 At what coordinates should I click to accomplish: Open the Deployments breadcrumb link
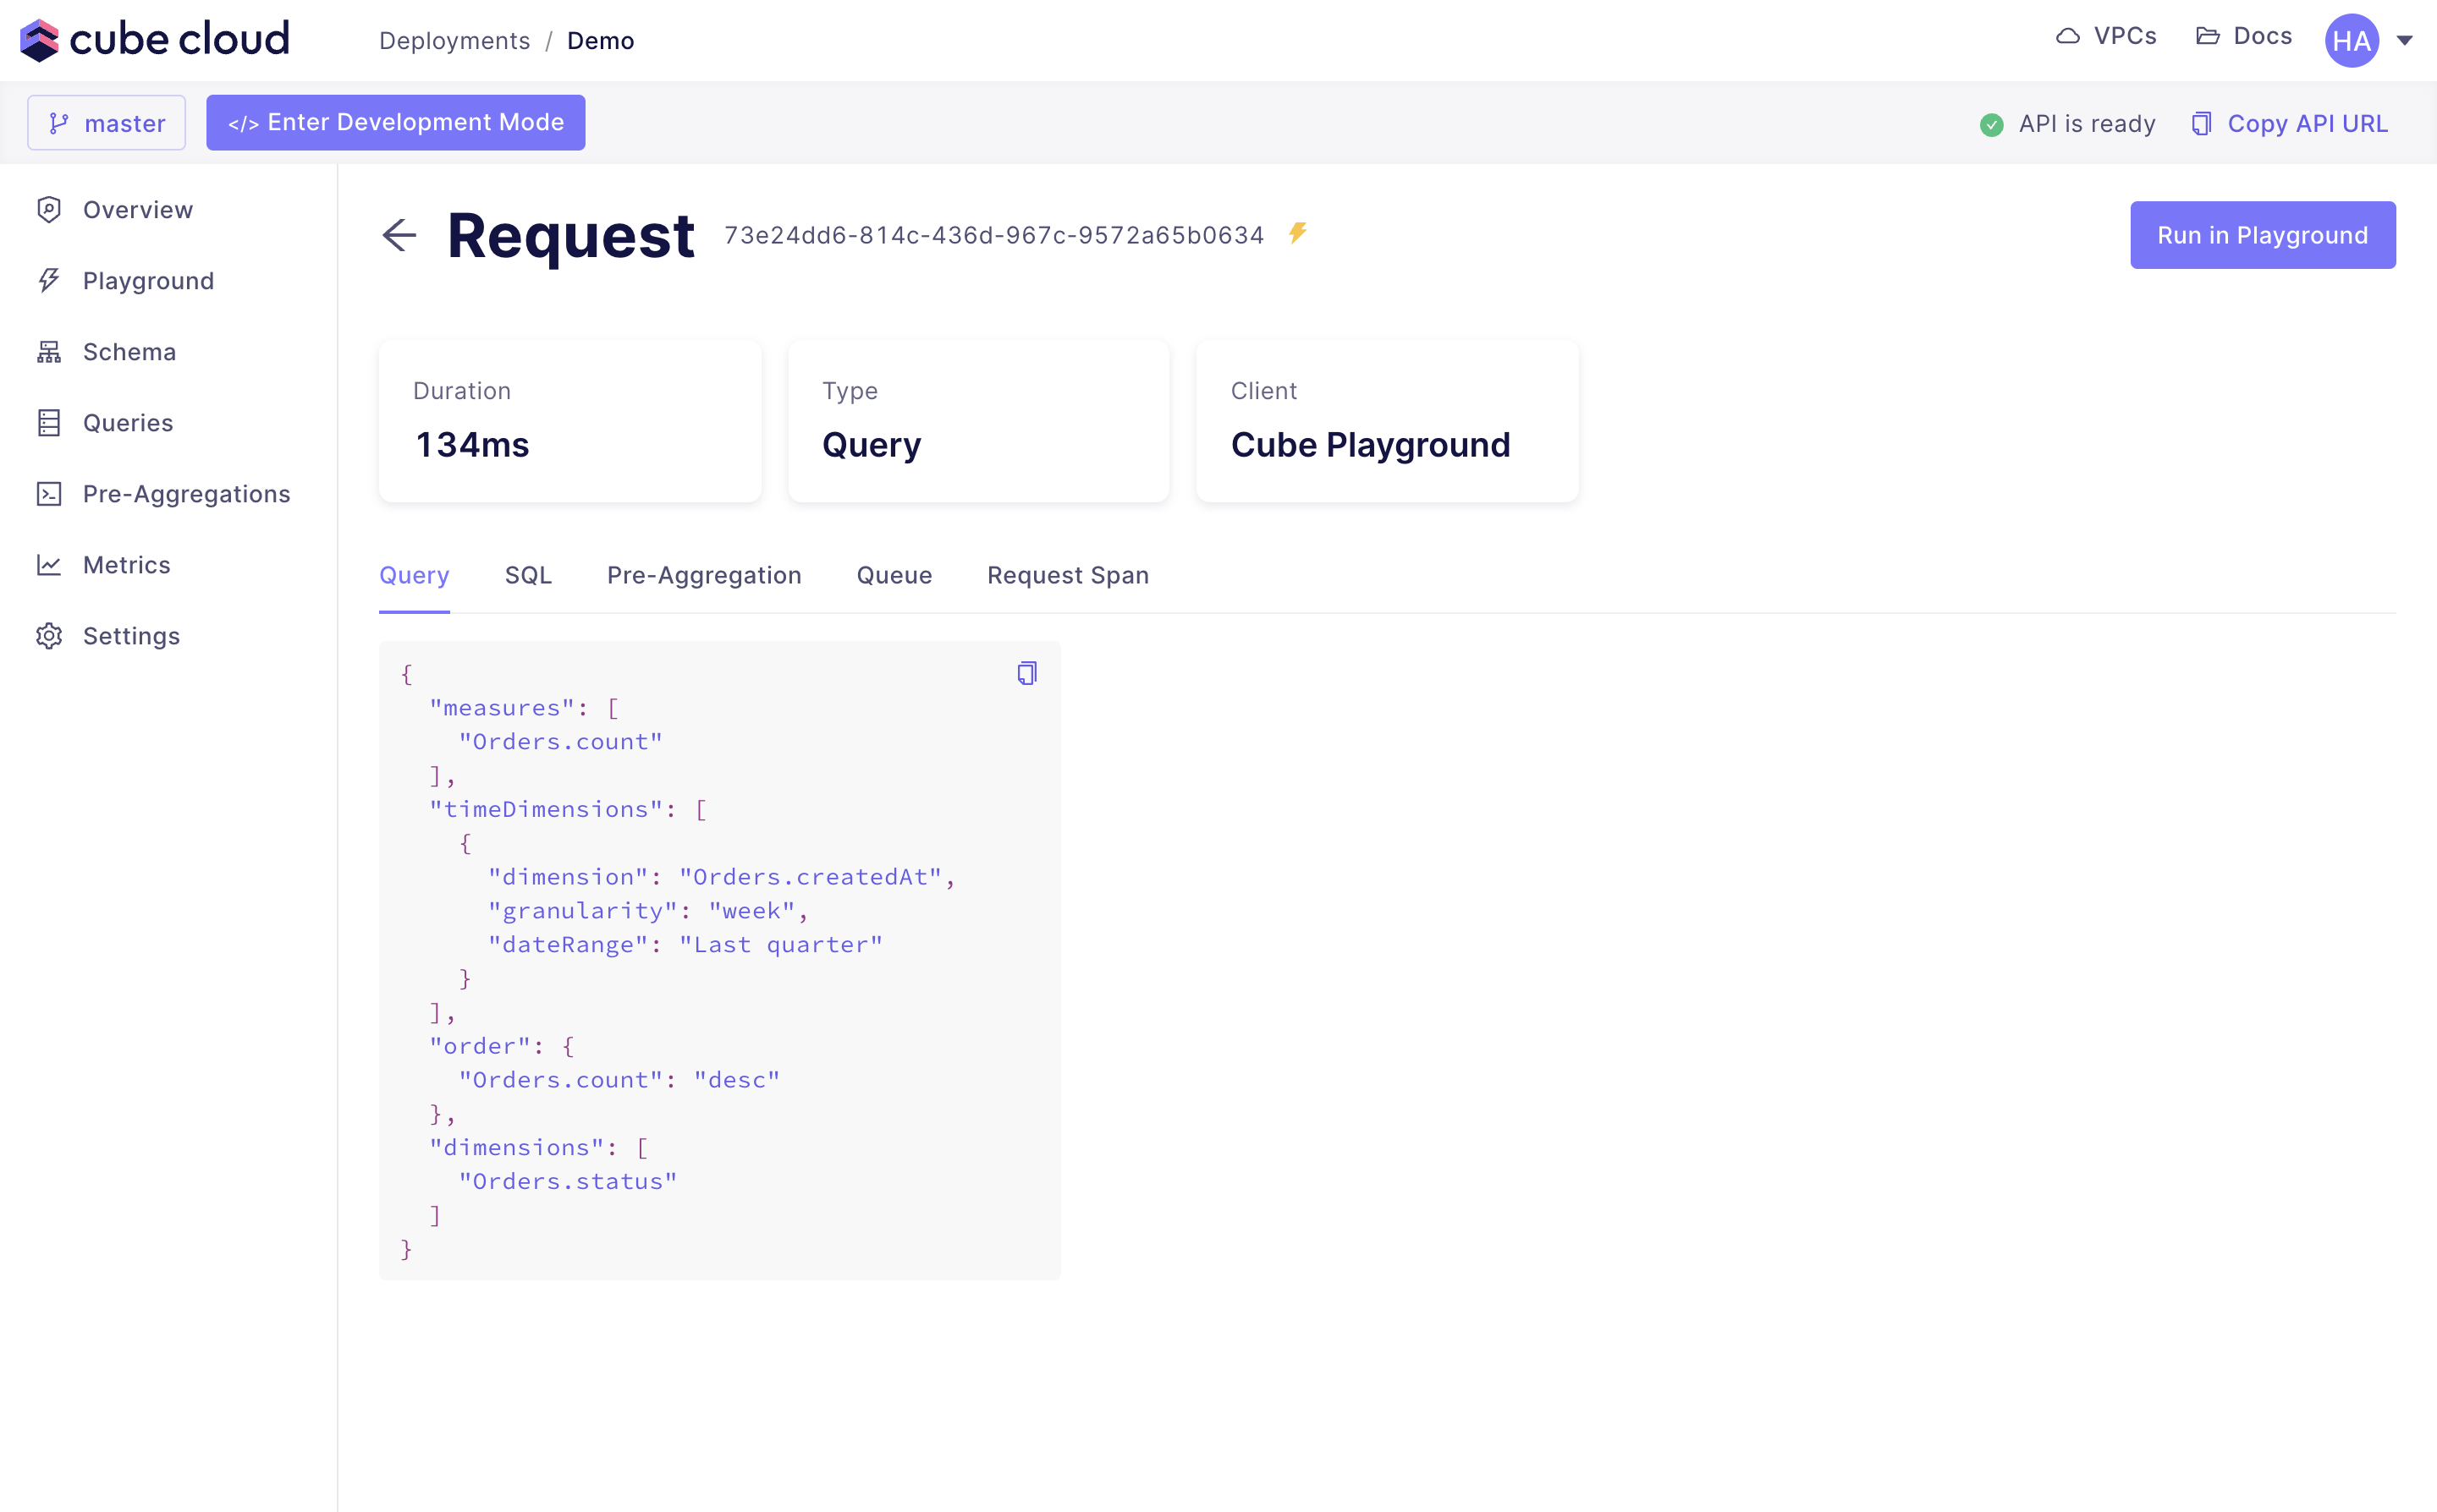[x=454, y=40]
